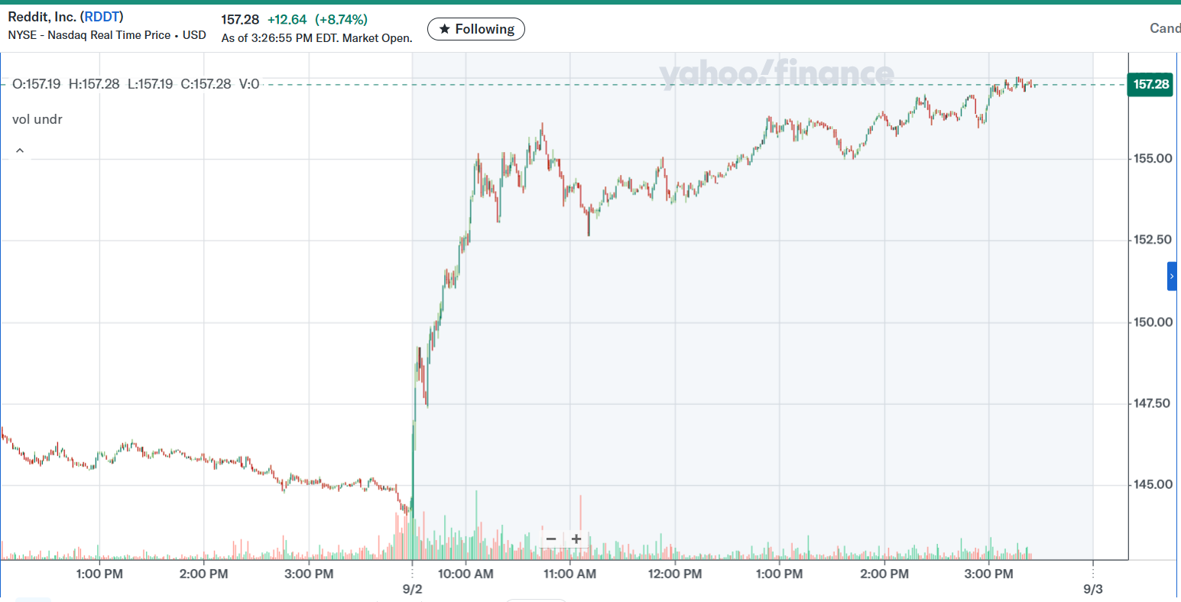Image resolution: width=1181 pixels, height=602 pixels.
Task: Select the vol undr study label
Action: (37, 119)
